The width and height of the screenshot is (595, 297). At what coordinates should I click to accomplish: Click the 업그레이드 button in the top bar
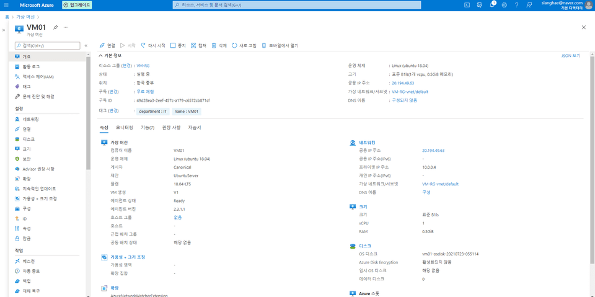point(77,5)
